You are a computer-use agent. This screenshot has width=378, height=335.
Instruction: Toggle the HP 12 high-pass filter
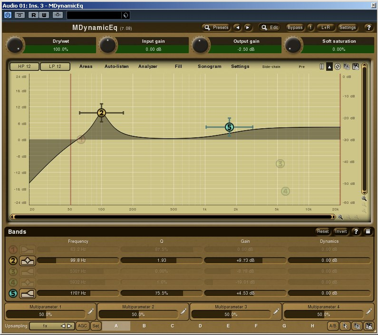tap(24, 66)
